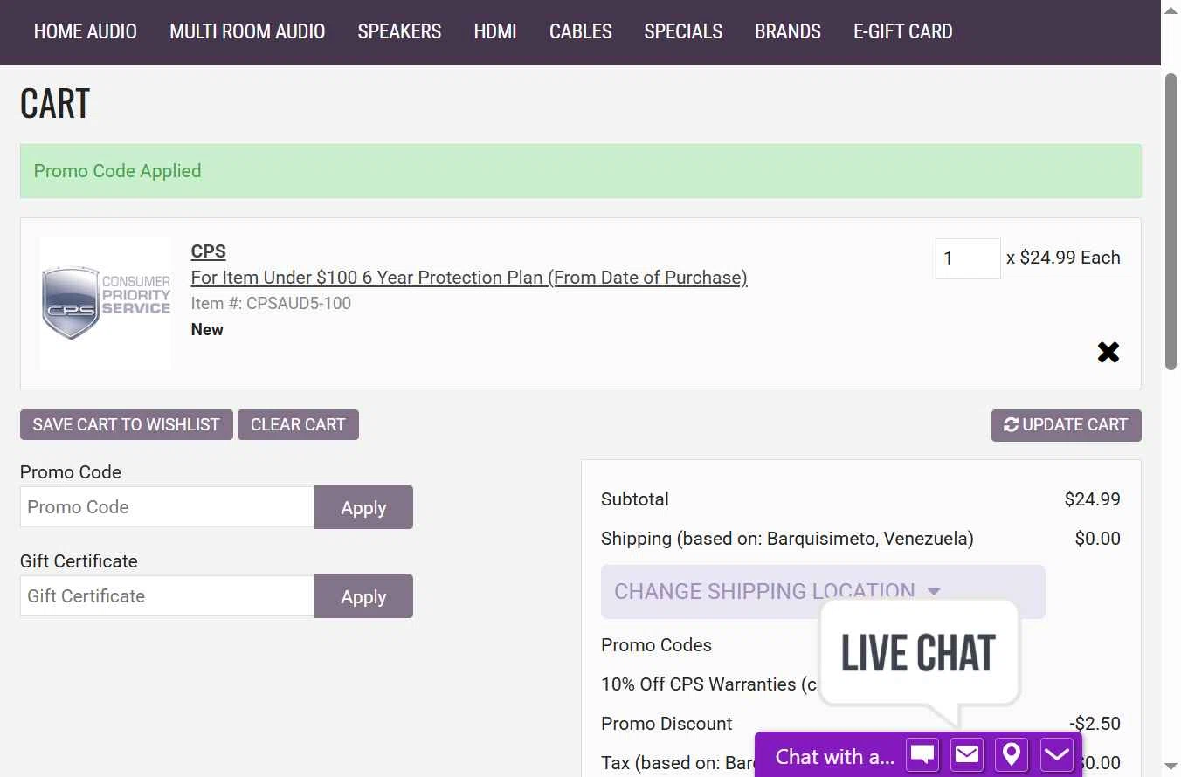The height and width of the screenshot is (777, 1181).
Task: Open the HDMI menu
Action: [495, 31]
